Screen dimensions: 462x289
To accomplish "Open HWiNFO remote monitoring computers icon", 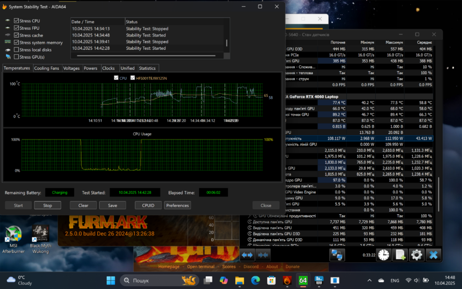I will pos(337,255).
